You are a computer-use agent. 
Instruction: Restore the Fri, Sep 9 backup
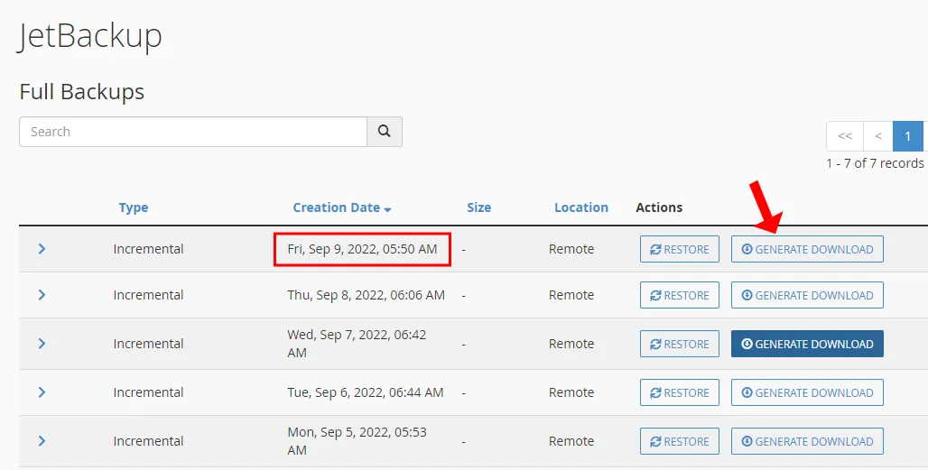[x=680, y=249]
